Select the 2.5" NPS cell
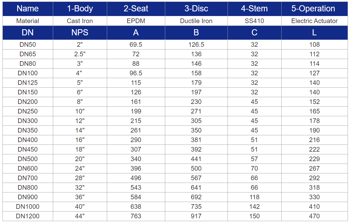The height and width of the screenshot is (222, 351). tap(80, 54)
